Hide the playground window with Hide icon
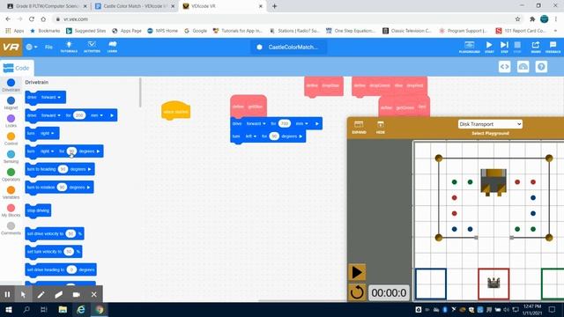This screenshot has width=564, height=317. pyautogui.click(x=380, y=127)
